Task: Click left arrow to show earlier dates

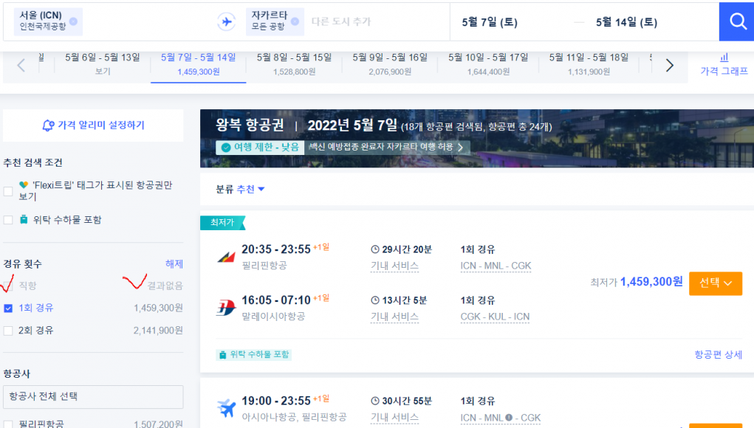Action: 21,65
